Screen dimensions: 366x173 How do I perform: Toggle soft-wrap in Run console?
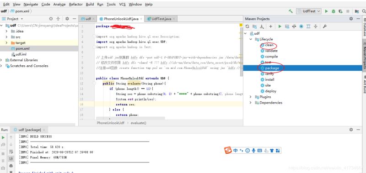[11, 152]
